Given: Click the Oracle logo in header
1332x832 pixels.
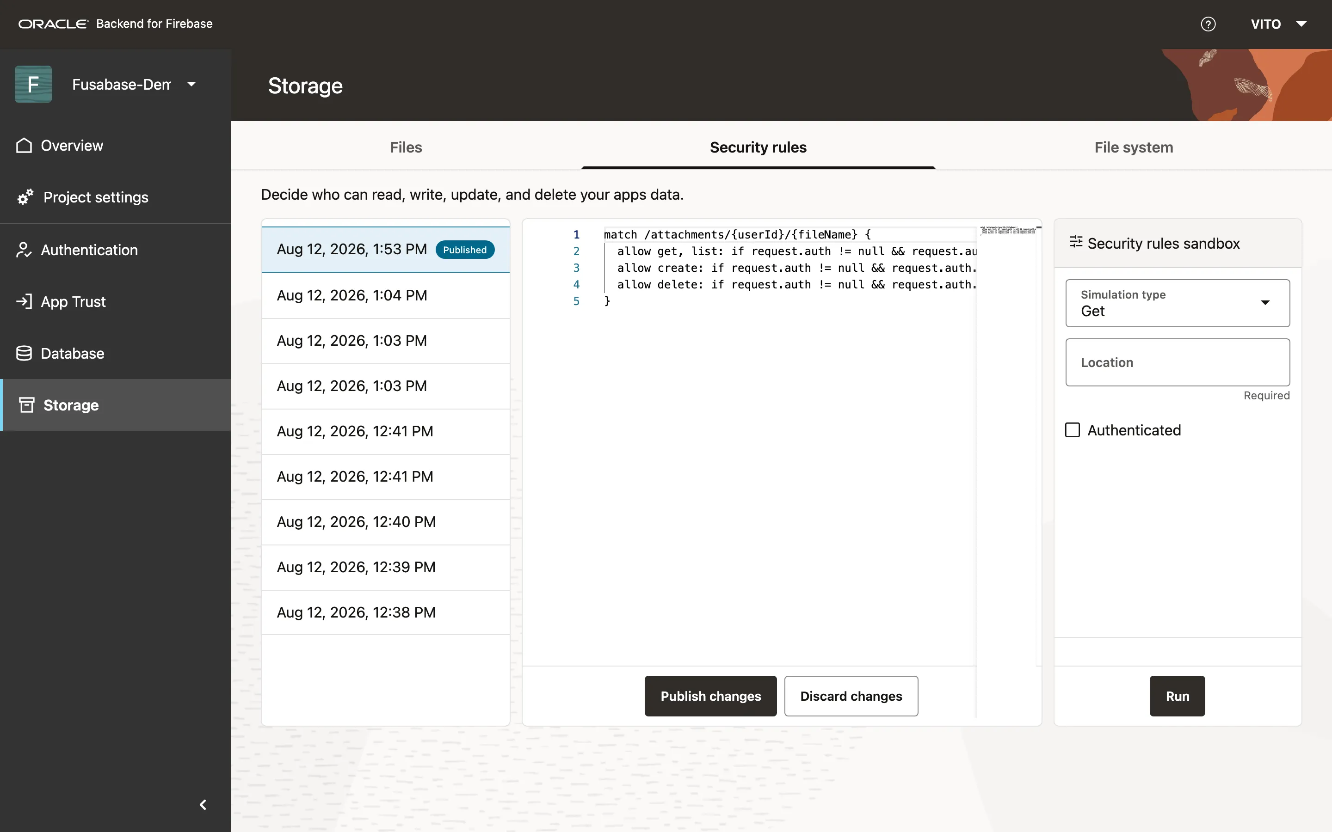Looking at the screenshot, I should 53,24.
